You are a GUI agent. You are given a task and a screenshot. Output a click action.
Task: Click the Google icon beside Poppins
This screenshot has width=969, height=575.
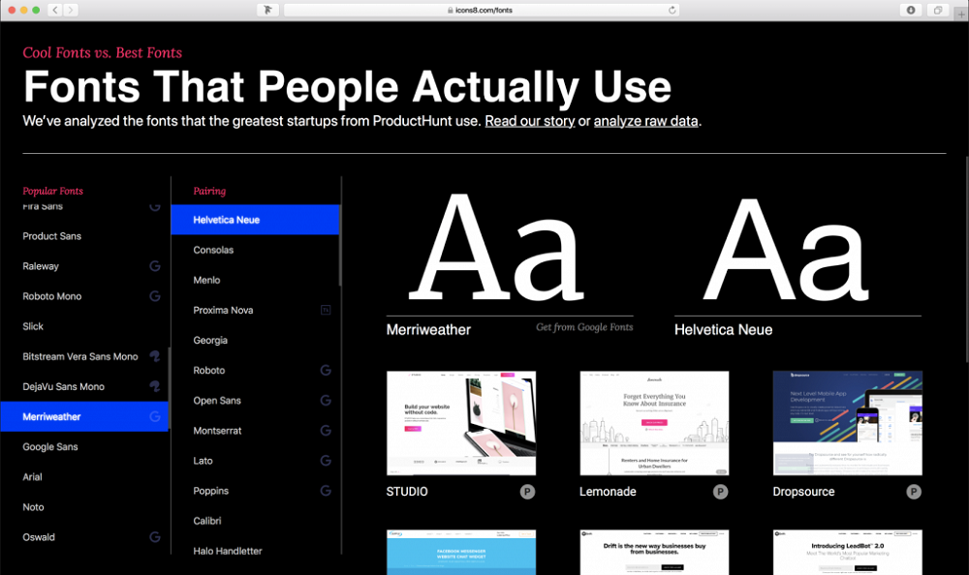[326, 491]
